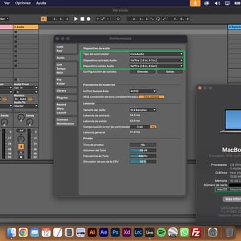Select the Look Feel preferences tab
Viewport: 241px width, 241px height.
tap(66, 49)
